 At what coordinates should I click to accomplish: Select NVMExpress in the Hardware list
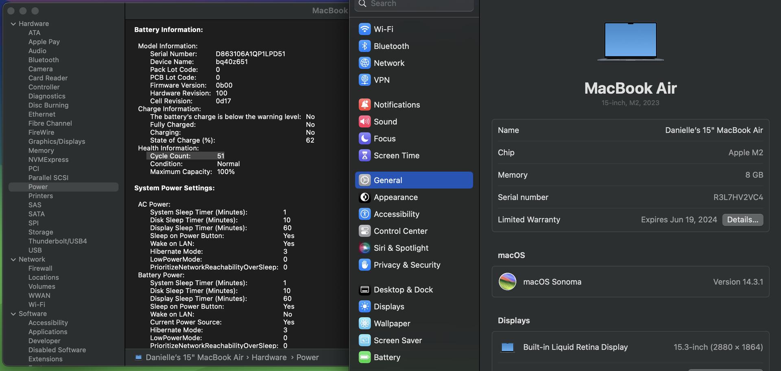pyautogui.click(x=48, y=160)
